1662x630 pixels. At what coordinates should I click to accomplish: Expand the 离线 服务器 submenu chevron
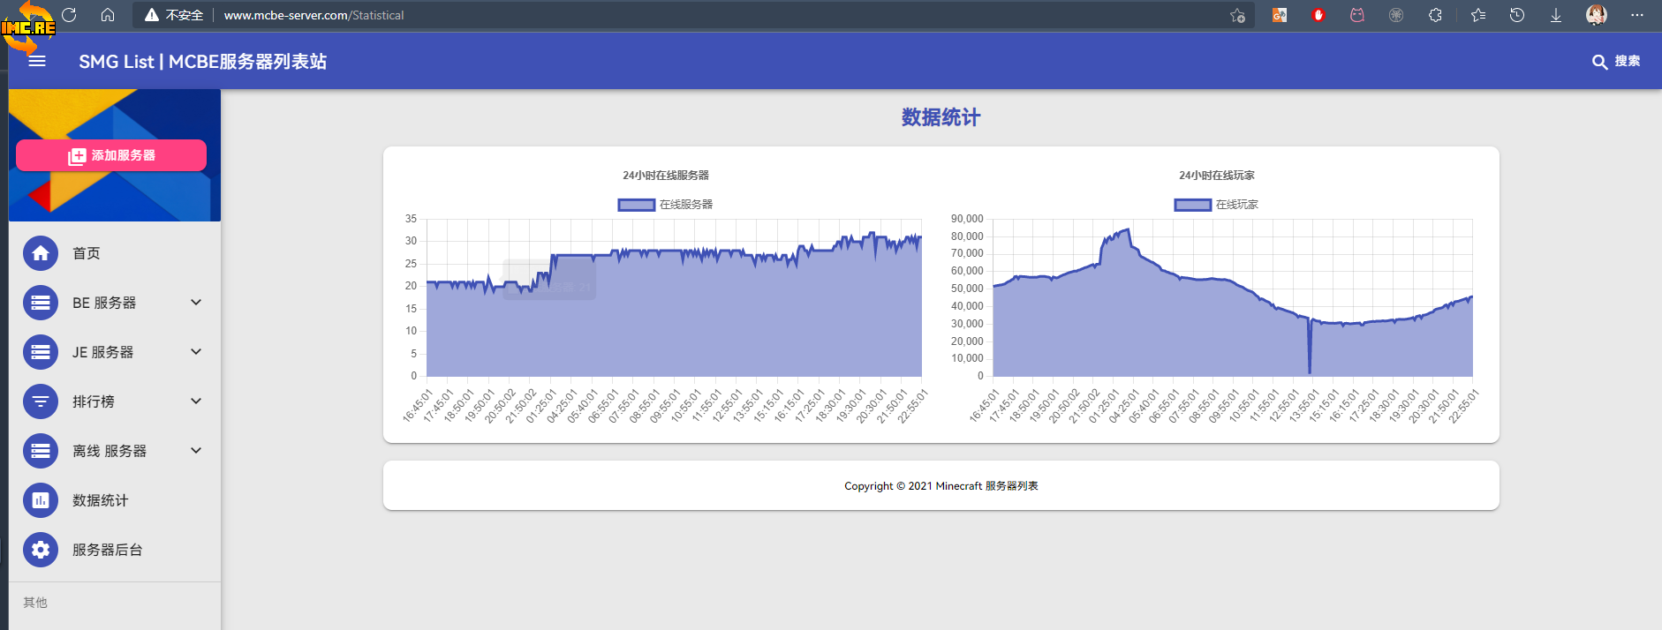click(x=196, y=451)
